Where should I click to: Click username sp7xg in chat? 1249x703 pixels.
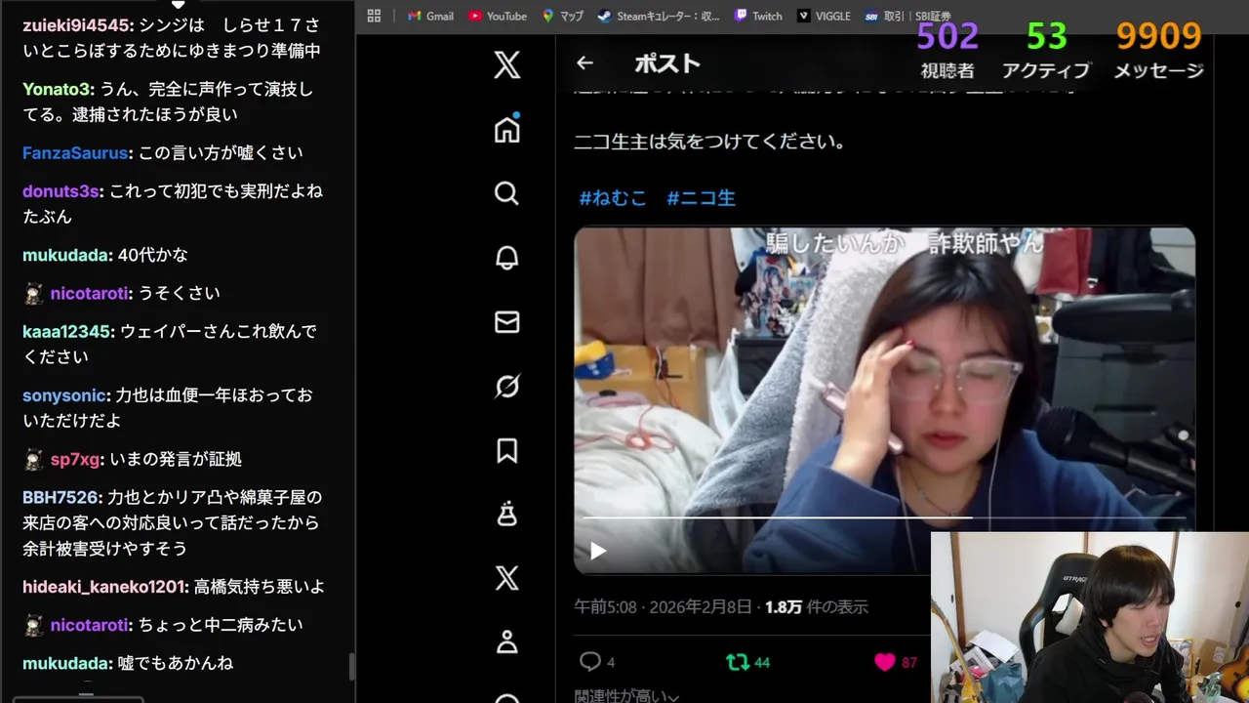pos(75,459)
